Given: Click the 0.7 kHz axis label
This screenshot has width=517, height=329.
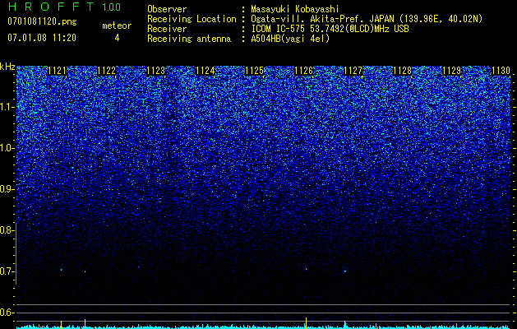Looking at the screenshot, I should 7,271.
